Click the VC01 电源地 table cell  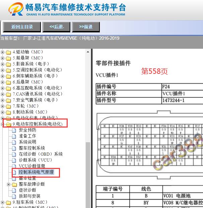pyautogui.click(x=183, y=196)
